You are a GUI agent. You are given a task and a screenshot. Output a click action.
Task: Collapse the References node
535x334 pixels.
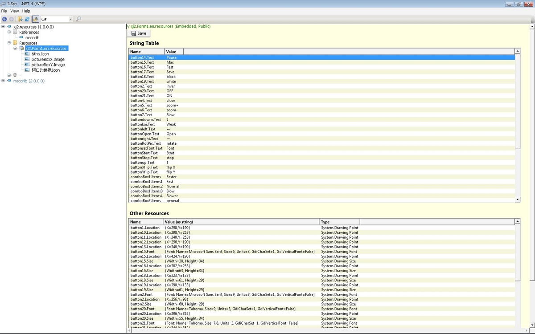click(x=9, y=32)
